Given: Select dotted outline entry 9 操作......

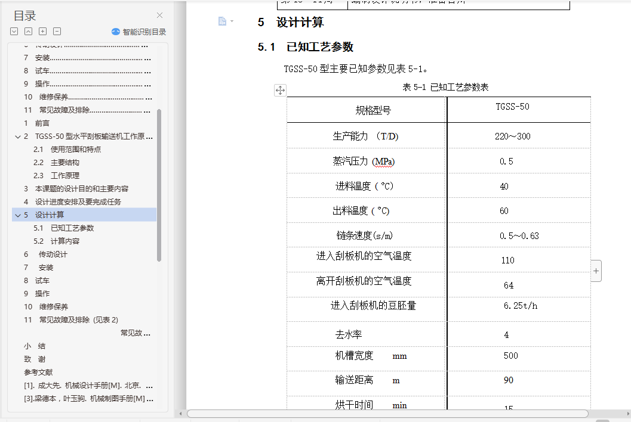Looking at the screenshot, I should [87, 84].
